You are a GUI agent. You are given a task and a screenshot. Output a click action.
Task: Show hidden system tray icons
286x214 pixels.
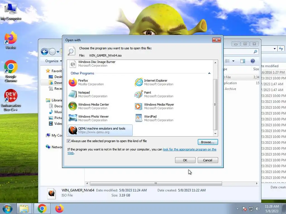click(237, 209)
